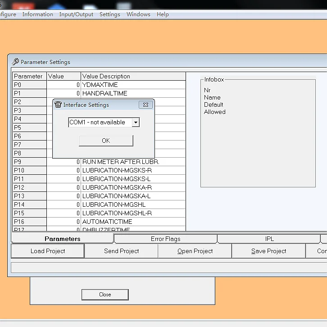
Task: Close the Interface Settings dialog
Action: coord(145,104)
